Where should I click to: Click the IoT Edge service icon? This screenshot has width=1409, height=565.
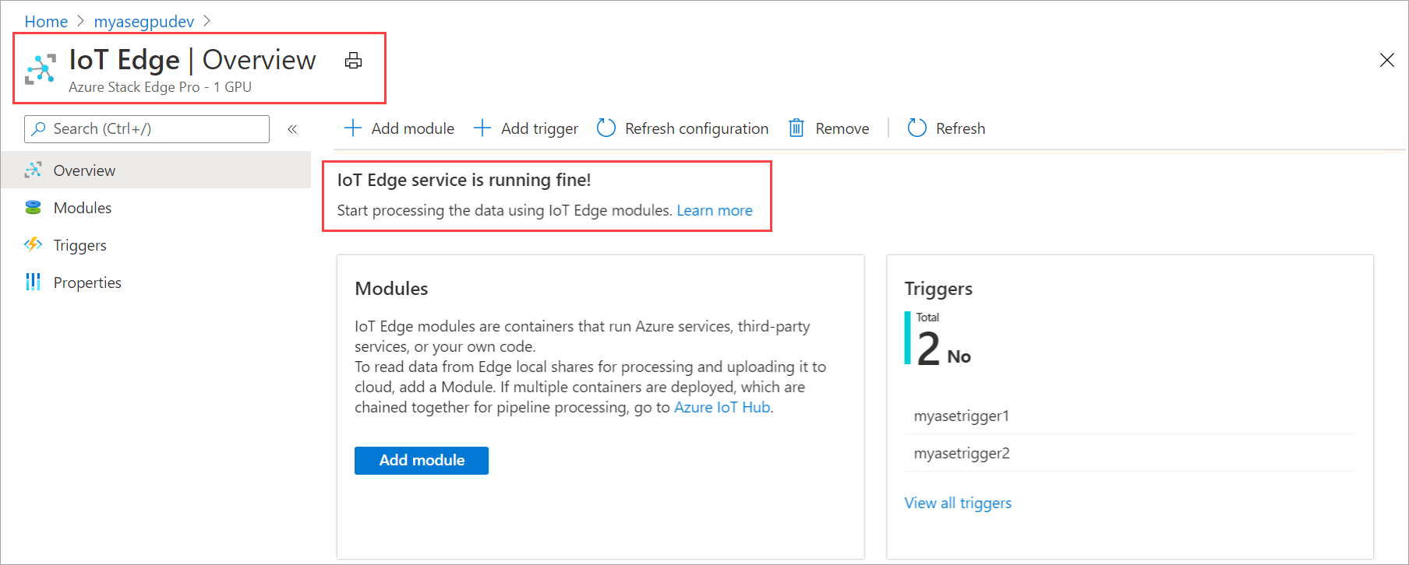(41, 68)
